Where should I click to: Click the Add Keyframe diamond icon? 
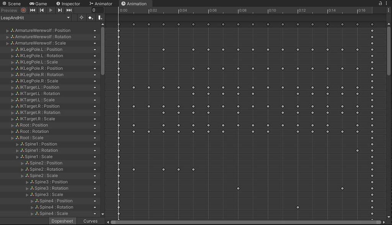point(91,18)
